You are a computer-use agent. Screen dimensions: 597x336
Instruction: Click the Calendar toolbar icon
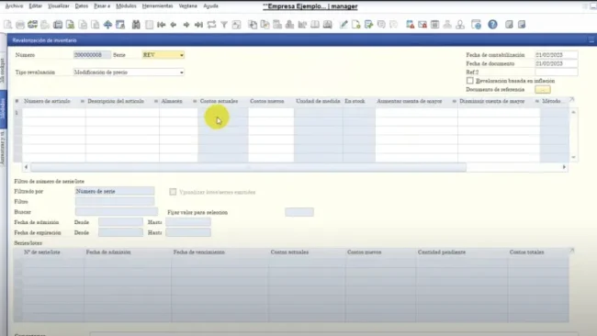[434, 25]
